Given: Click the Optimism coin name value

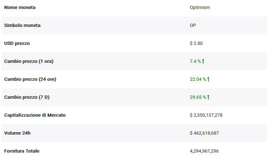Looking at the screenshot, I should (200, 8).
